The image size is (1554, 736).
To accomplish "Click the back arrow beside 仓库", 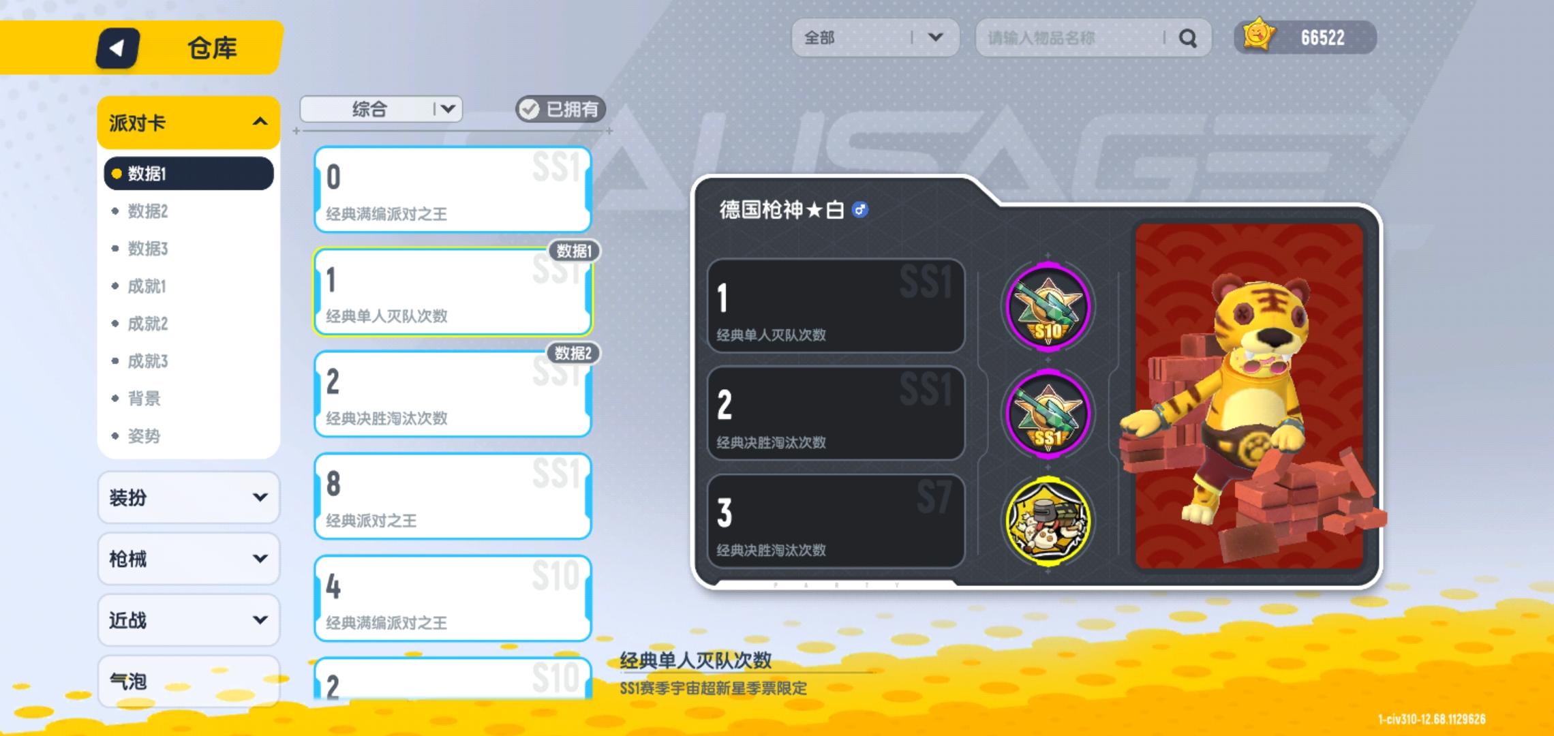I will [x=117, y=48].
